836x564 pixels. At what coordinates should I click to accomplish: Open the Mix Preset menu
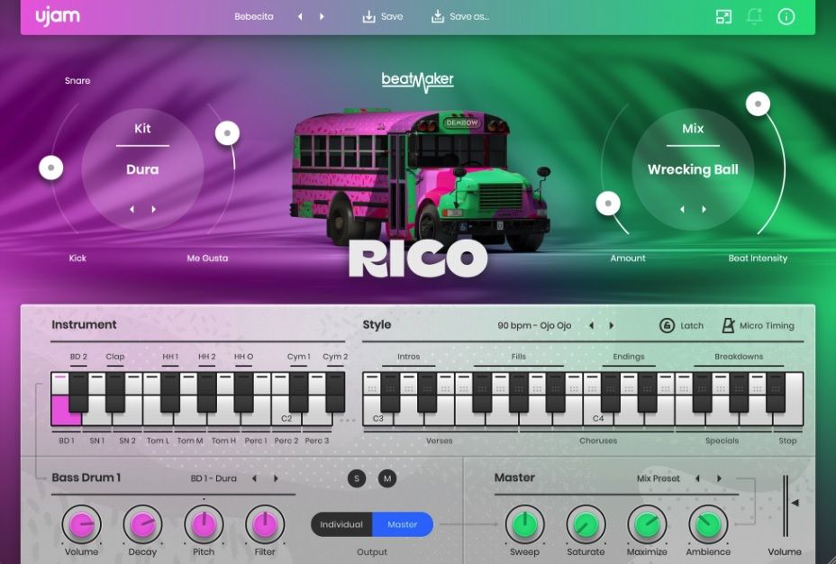[658, 478]
